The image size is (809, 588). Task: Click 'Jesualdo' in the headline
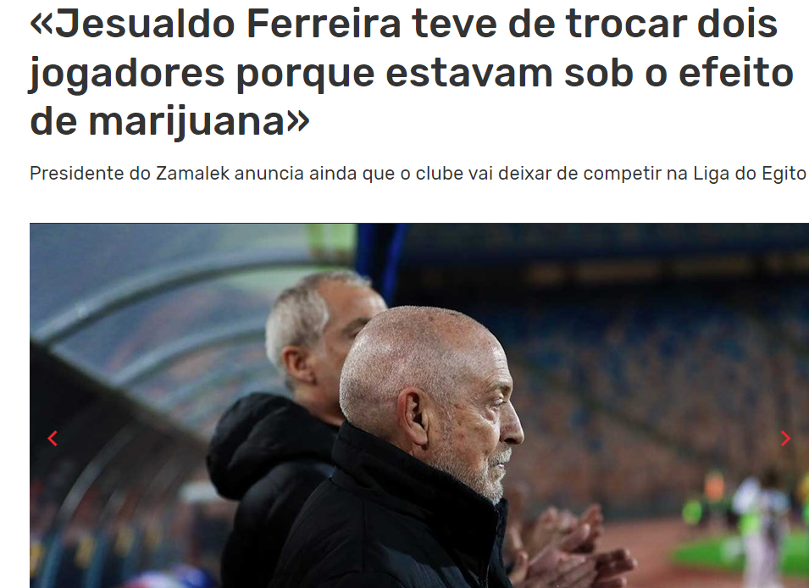145,24
